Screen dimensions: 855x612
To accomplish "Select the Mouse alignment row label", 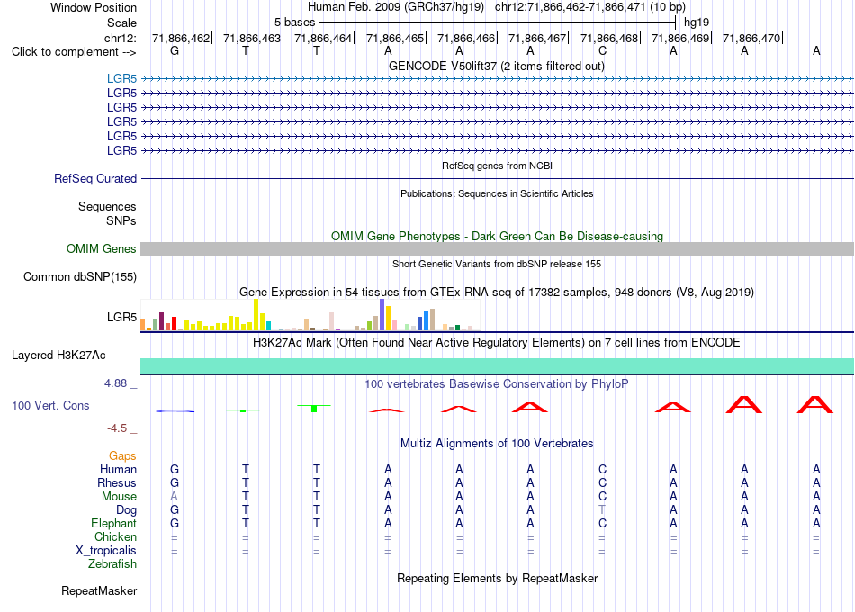I will (x=119, y=497).
